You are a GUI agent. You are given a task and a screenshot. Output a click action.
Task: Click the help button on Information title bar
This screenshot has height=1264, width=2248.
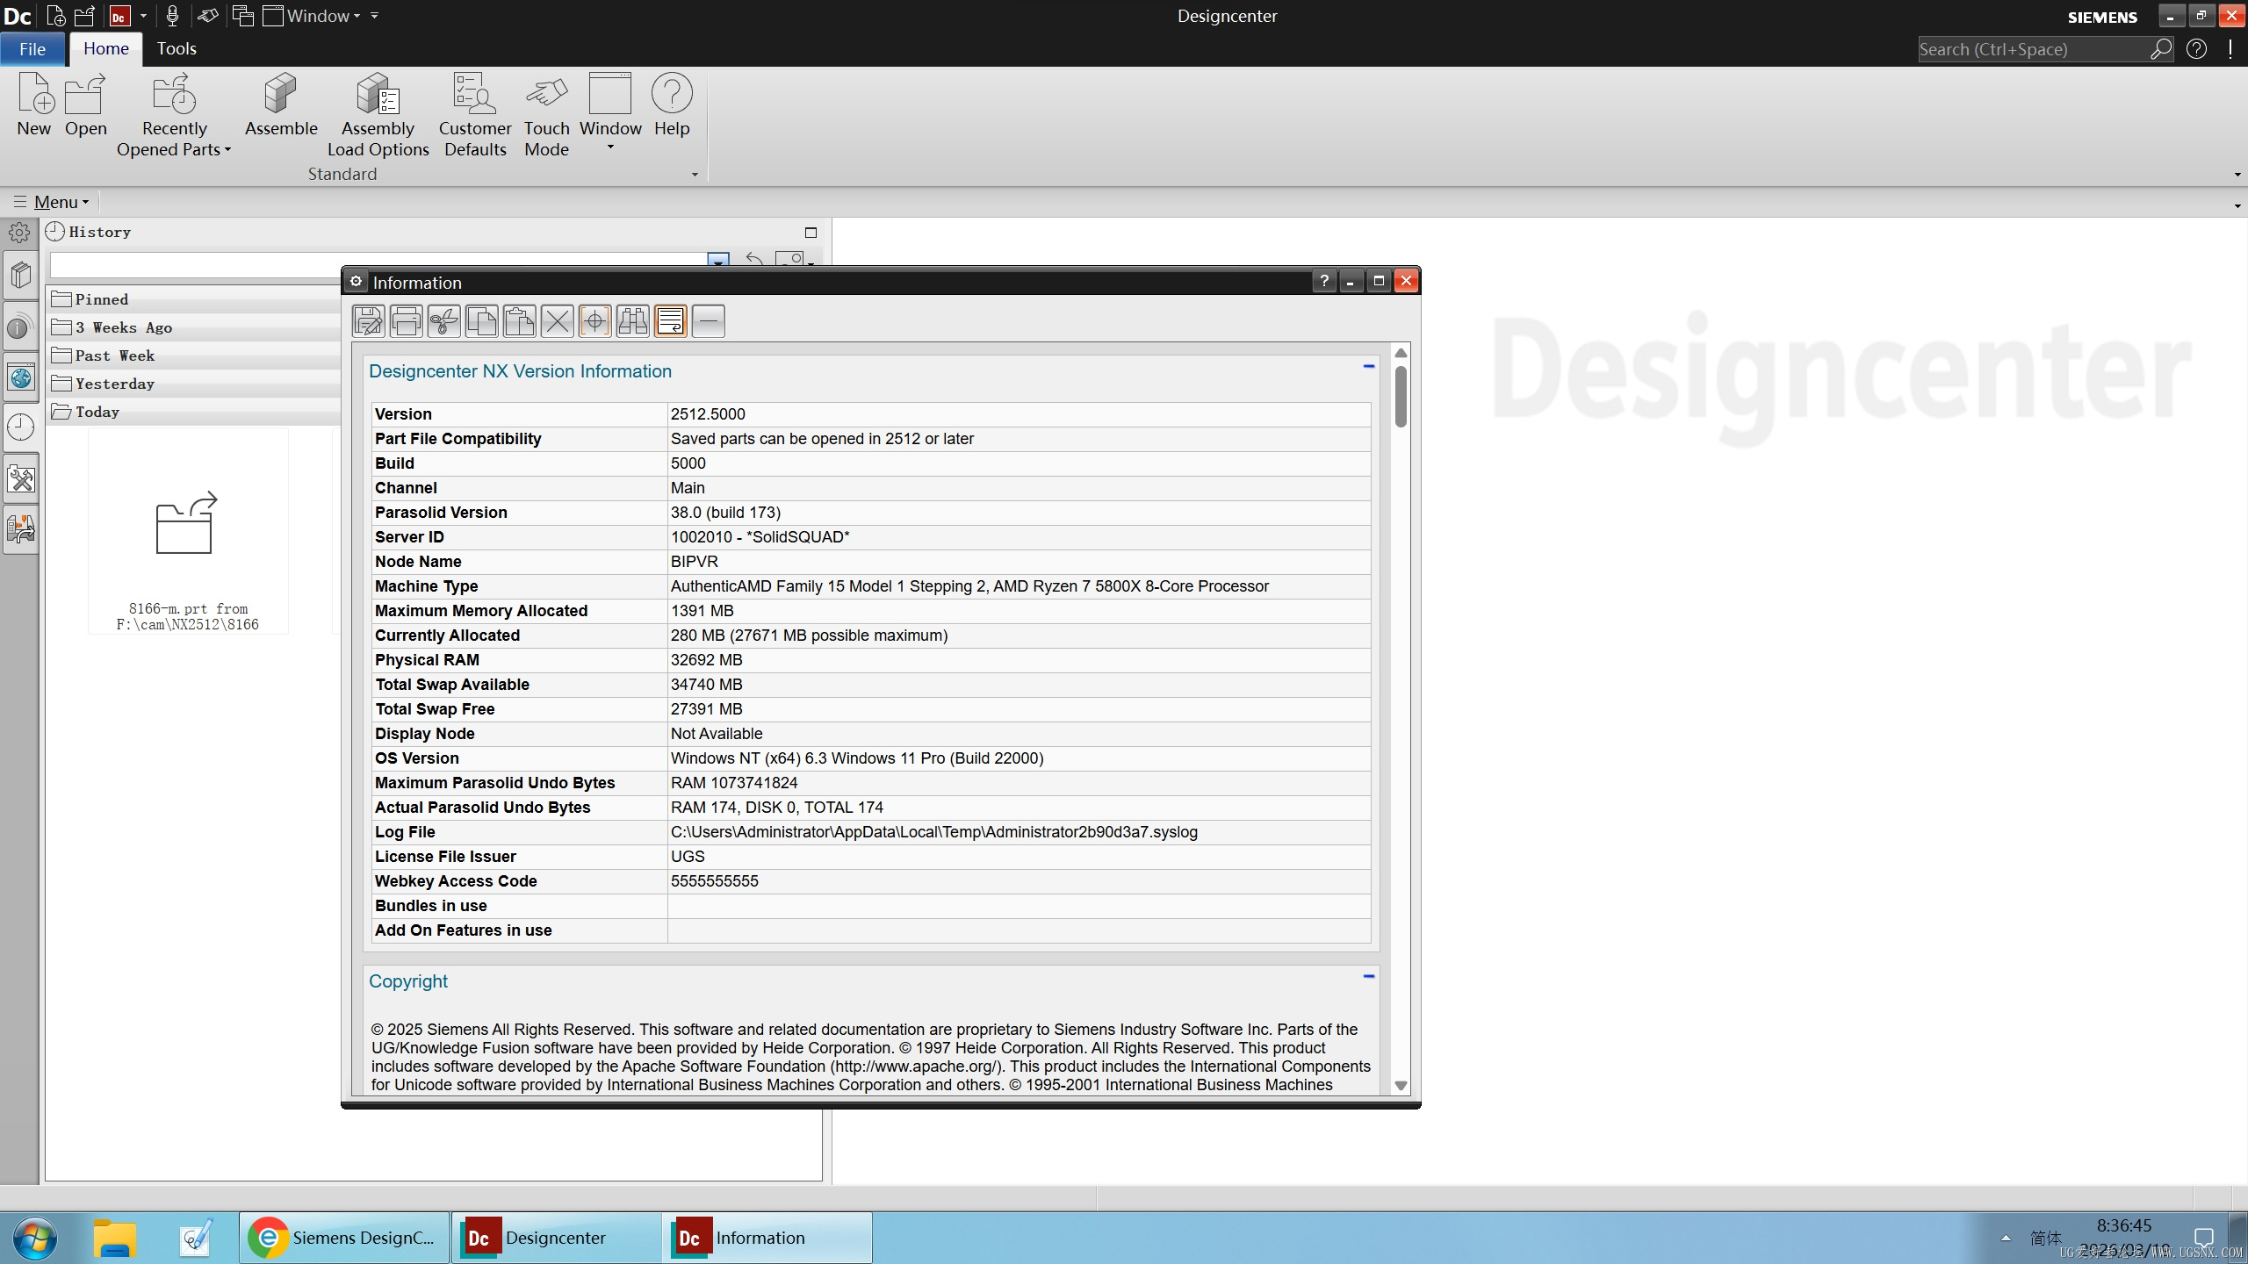(1324, 281)
